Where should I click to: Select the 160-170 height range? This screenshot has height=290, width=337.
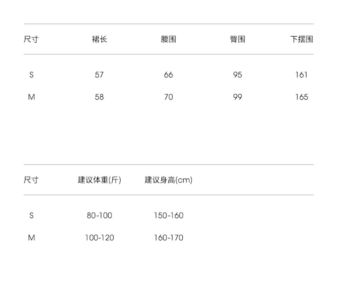[168, 238]
